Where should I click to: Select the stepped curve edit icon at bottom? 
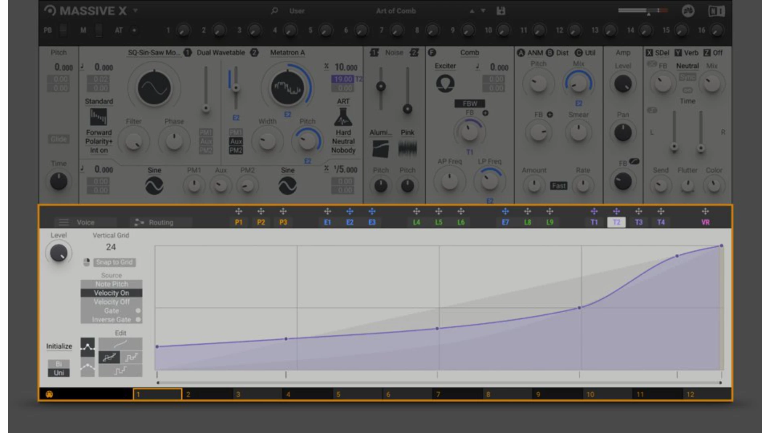[120, 370]
